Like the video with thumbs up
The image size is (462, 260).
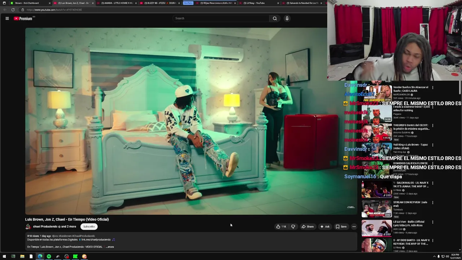[281, 227]
